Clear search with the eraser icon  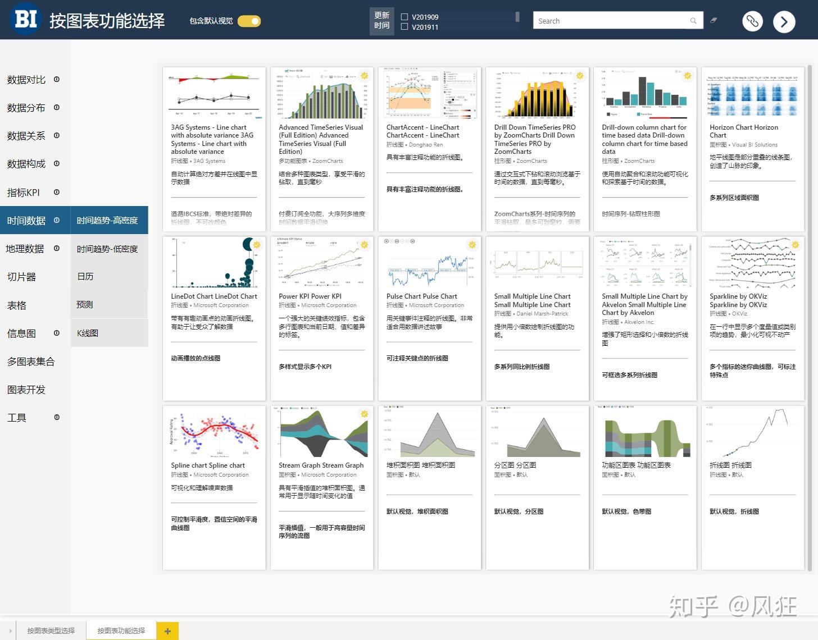tap(714, 20)
